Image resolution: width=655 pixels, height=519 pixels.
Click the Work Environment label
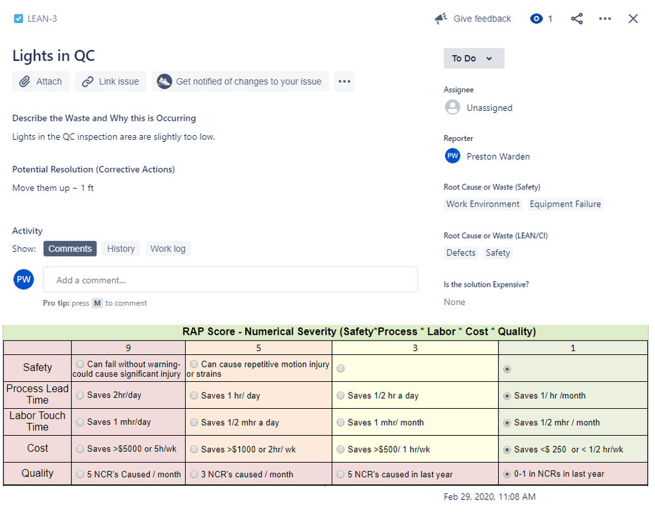[483, 204]
